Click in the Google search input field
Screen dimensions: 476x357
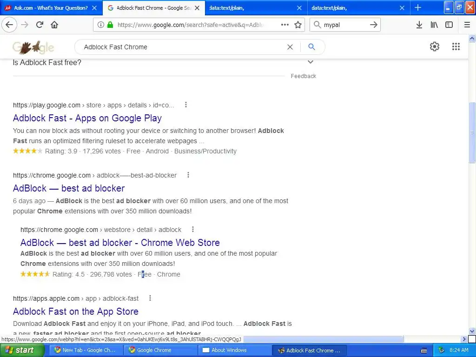click(x=182, y=47)
